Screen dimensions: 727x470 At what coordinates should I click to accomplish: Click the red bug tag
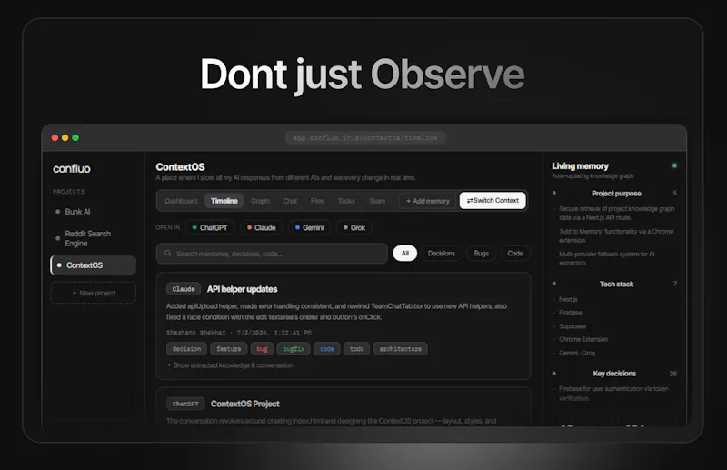(262, 349)
